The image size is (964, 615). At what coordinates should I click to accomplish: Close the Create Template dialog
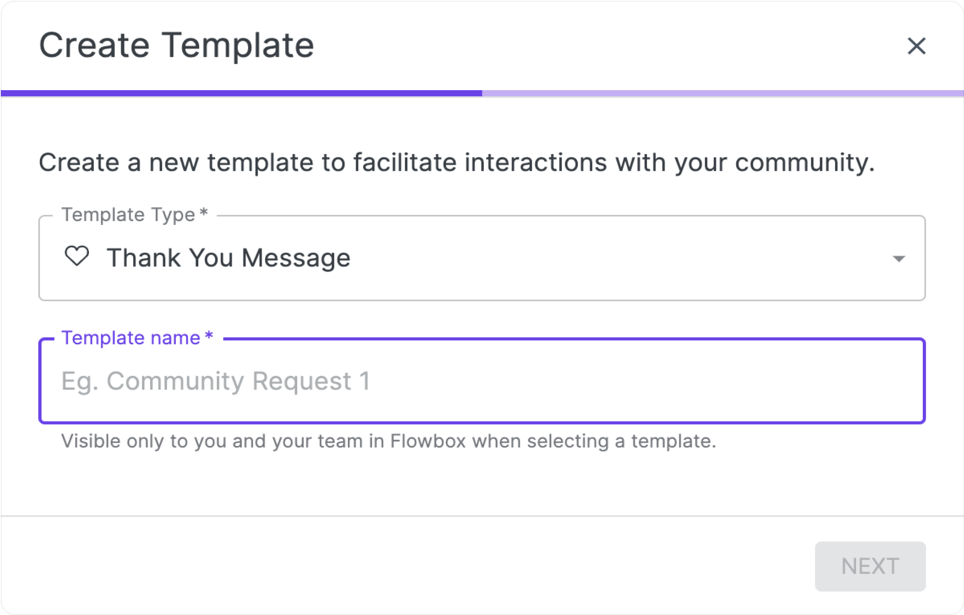tap(916, 46)
